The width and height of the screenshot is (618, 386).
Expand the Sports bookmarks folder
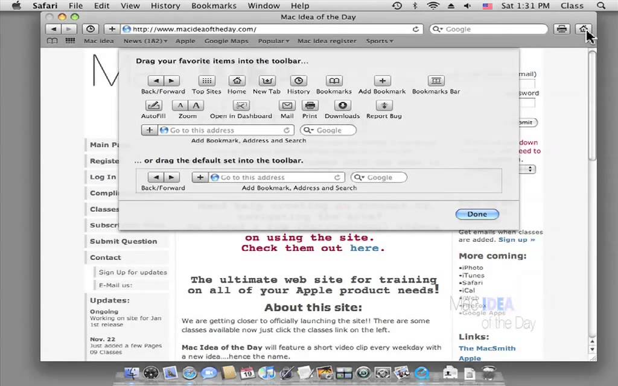click(380, 41)
